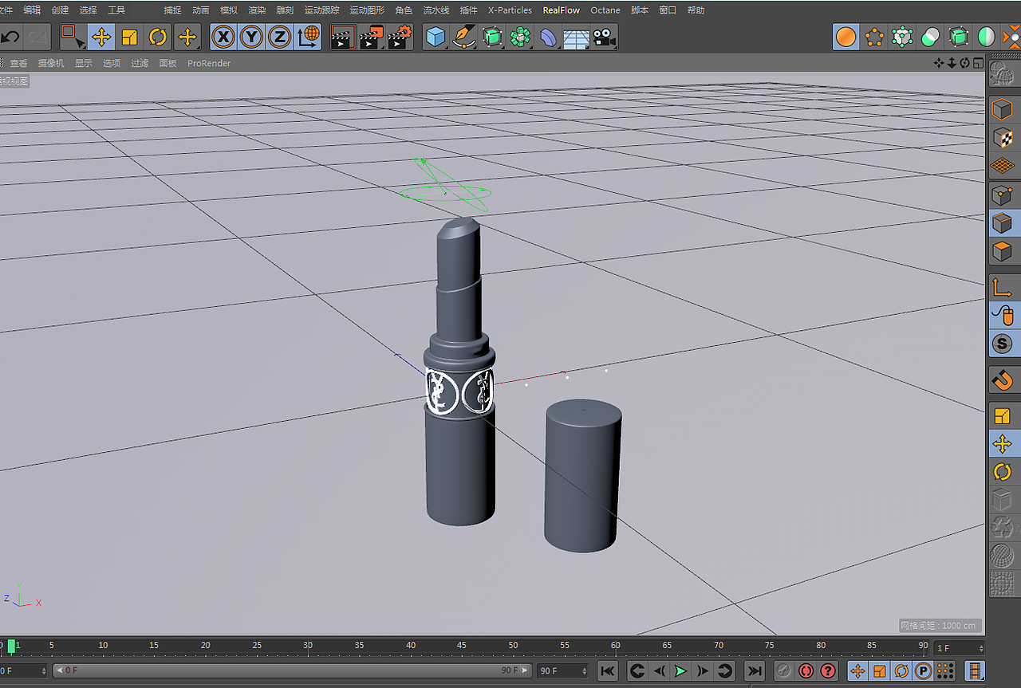Click the orange sphere icon in top-right toolbar
Viewport: 1021px width, 688px height.
846,37
